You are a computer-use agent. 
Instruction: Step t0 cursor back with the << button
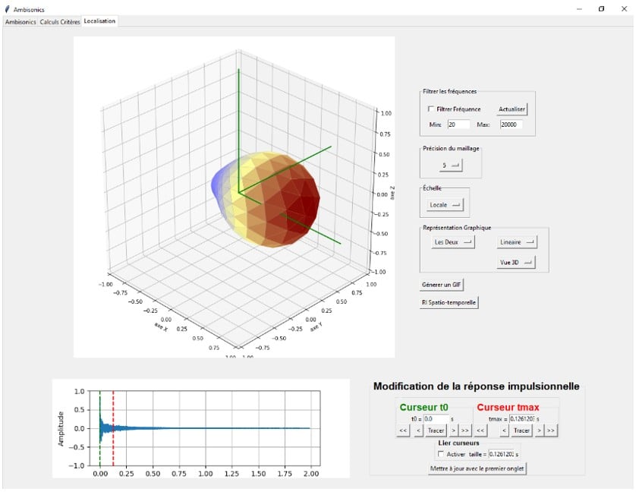click(x=404, y=431)
